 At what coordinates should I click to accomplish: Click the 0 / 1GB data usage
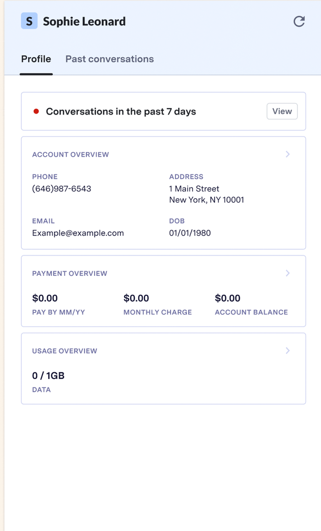pyautogui.click(x=49, y=376)
